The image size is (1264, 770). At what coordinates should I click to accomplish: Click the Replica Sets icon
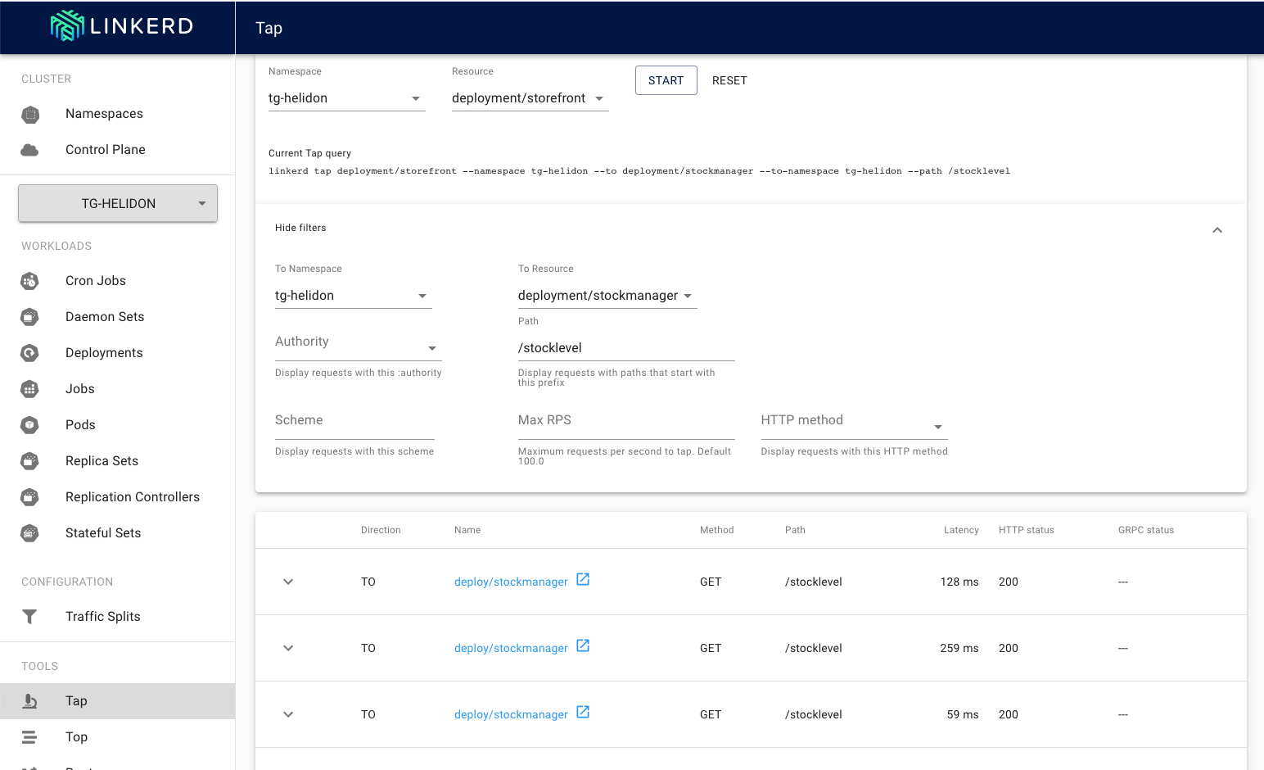click(30, 461)
